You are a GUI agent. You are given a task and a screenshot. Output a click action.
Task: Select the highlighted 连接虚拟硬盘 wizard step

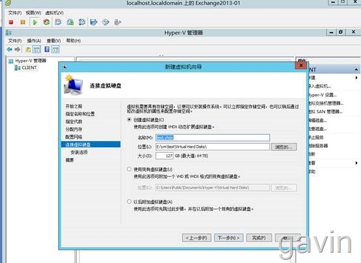point(91,145)
